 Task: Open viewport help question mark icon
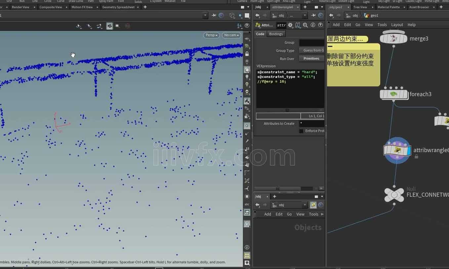click(x=247, y=26)
